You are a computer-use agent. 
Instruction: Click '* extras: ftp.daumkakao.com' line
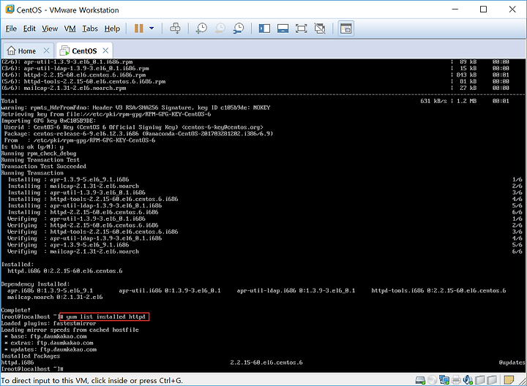click(x=49, y=343)
